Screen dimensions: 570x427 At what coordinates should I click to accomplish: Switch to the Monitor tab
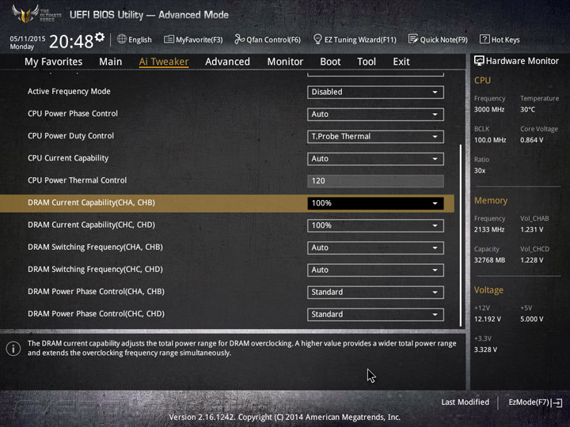pos(285,62)
